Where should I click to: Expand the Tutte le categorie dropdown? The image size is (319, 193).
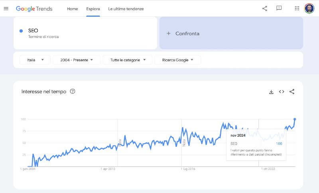(128, 60)
